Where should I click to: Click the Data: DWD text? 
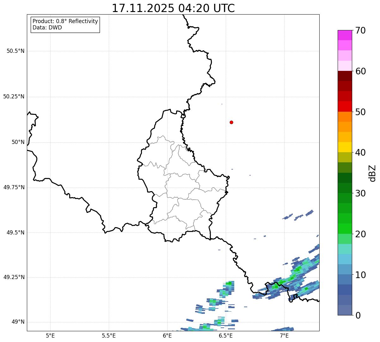[x=47, y=28]
